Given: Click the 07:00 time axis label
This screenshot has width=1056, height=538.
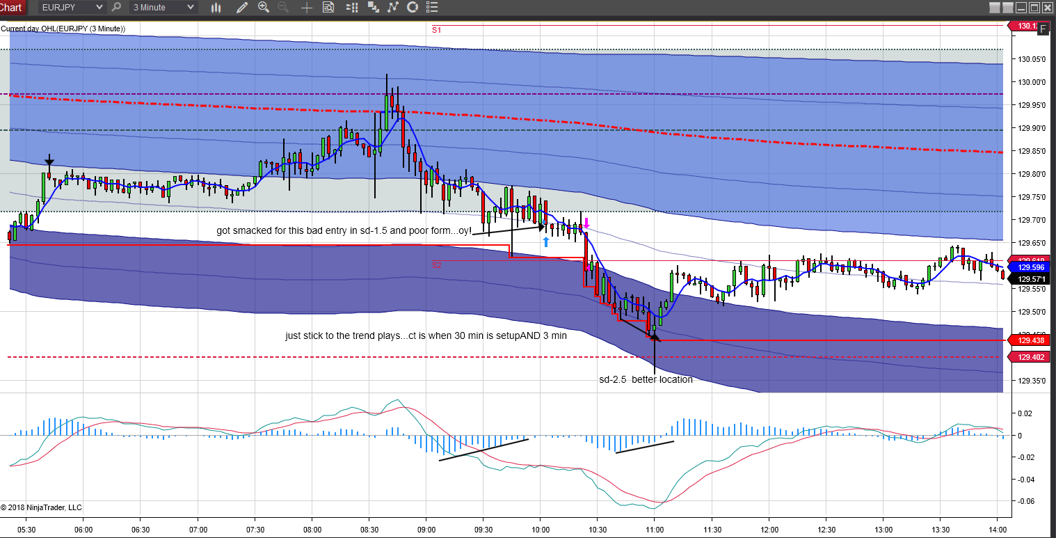Looking at the screenshot, I should click(x=198, y=529).
